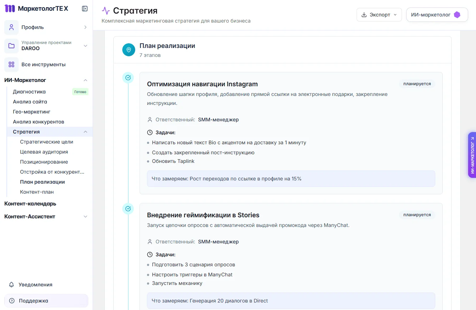The height and width of the screenshot is (310, 476).
Task: Collapse the ИИ-Маркетолог section chevron
Action: tap(85, 80)
